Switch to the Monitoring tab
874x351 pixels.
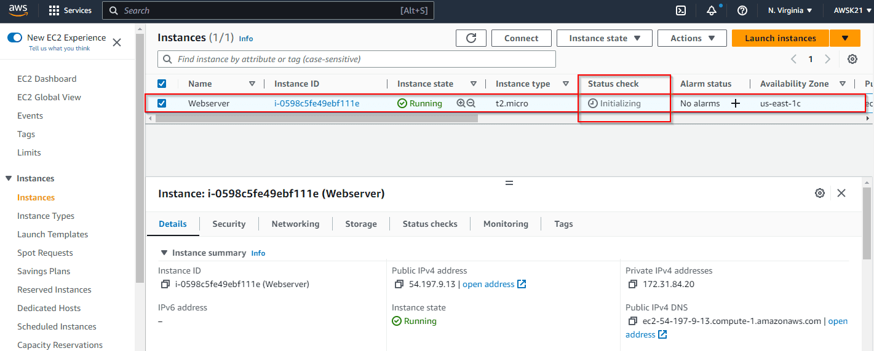506,224
